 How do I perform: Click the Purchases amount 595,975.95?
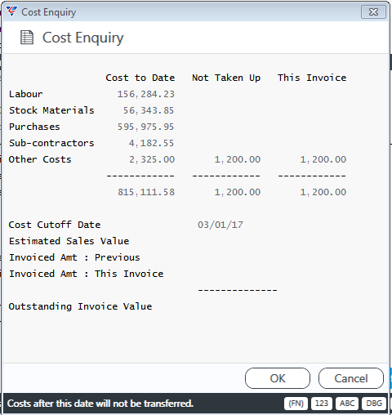click(145, 127)
